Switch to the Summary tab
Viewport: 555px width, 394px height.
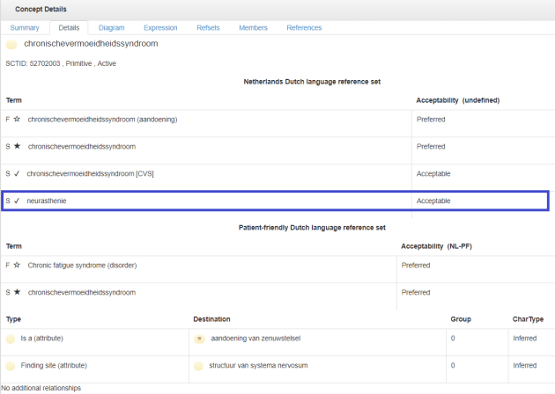(25, 28)
